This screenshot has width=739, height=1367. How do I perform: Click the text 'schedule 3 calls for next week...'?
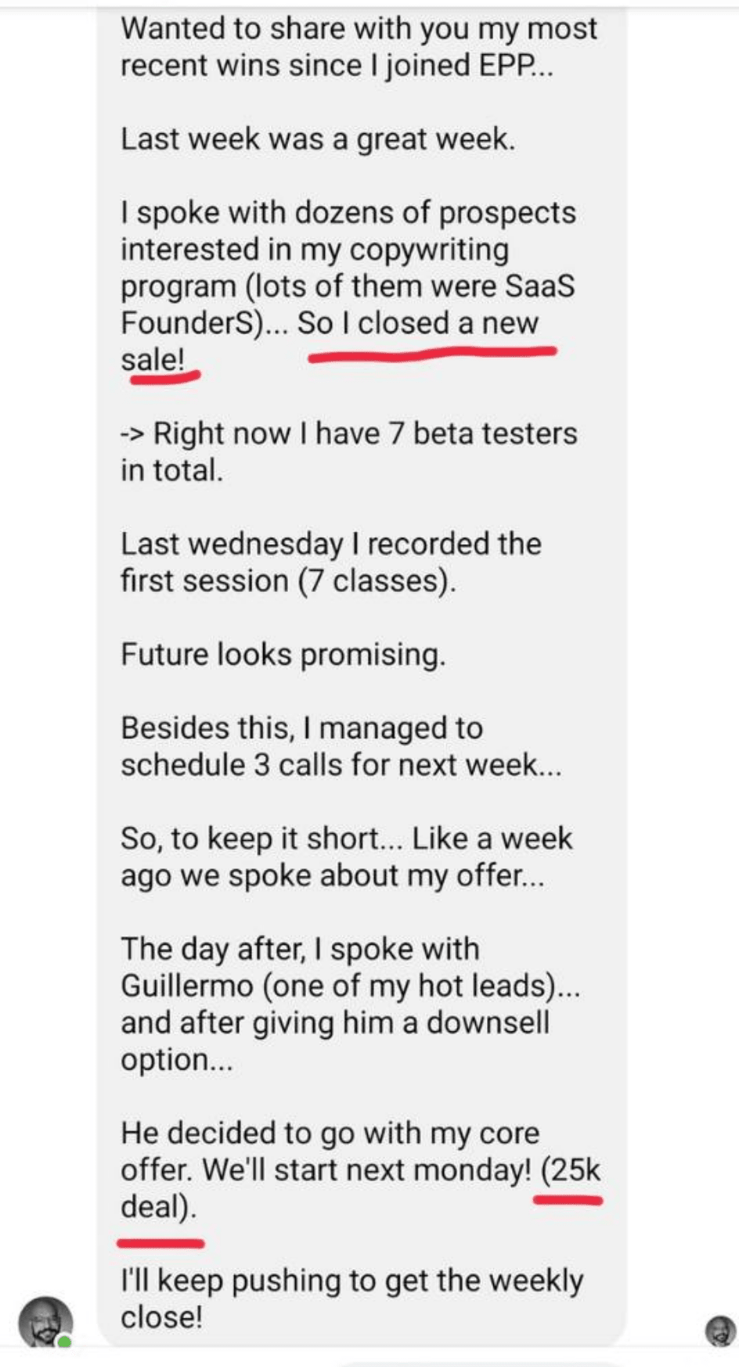click(x=341, y=764)
